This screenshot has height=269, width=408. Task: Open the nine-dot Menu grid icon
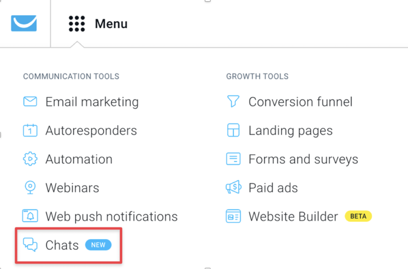point(77,24)
